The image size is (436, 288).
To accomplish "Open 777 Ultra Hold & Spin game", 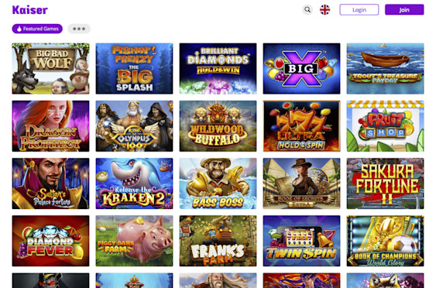I will (x=302, y=126).
